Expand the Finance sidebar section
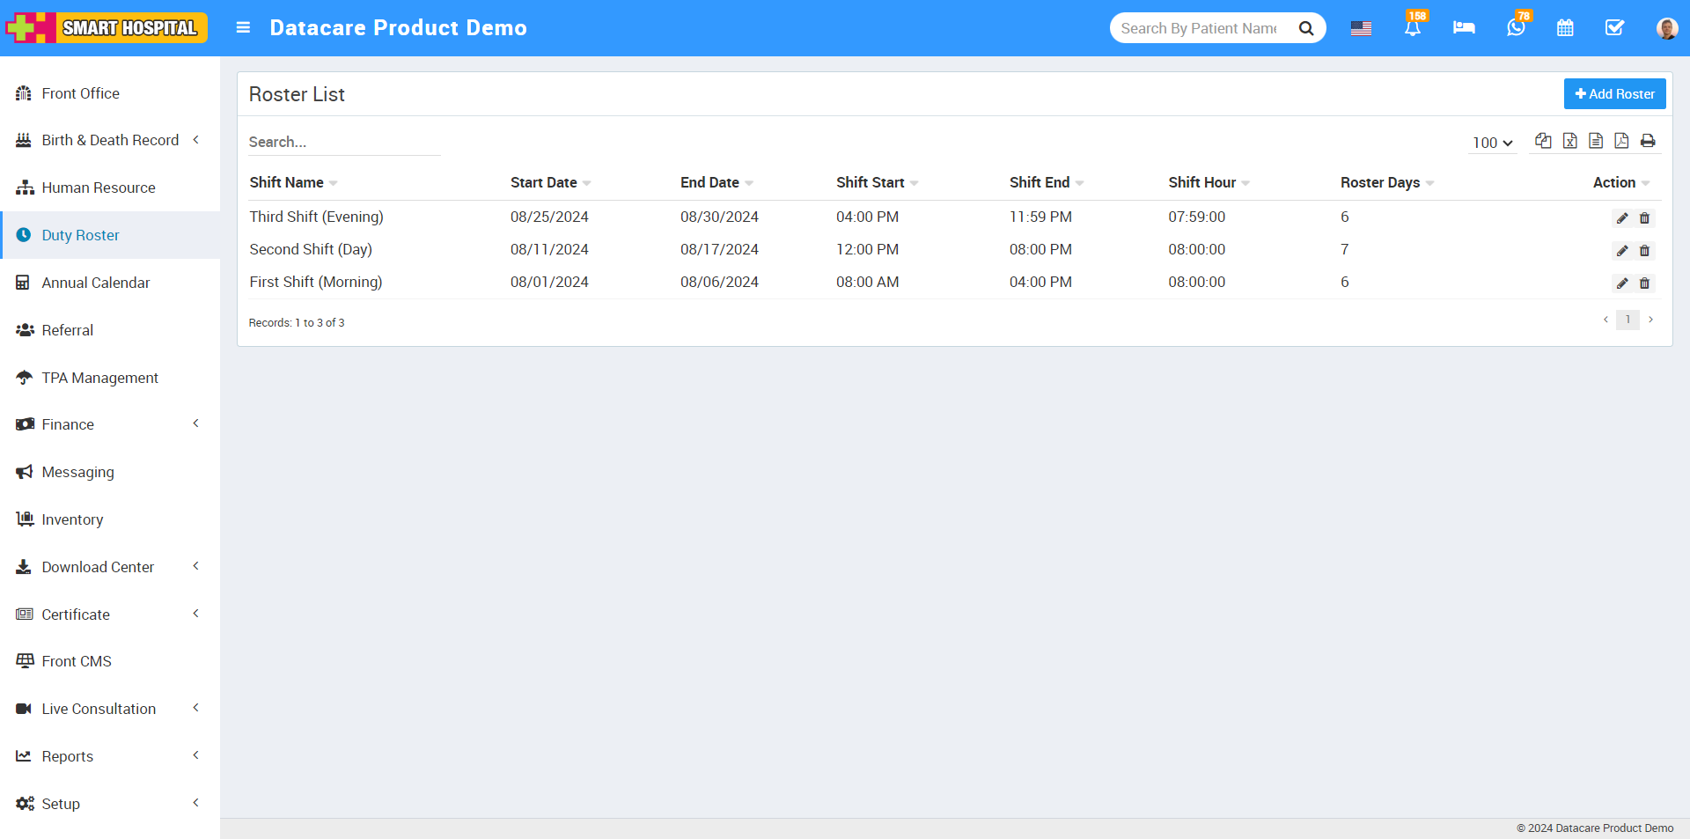 [x=67, y=423]
